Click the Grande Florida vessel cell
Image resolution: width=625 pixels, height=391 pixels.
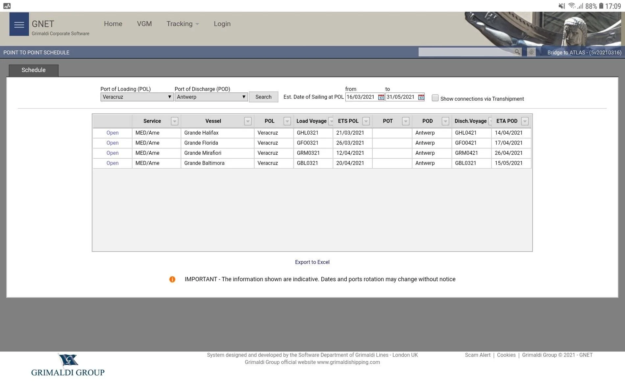pos(217,143)
